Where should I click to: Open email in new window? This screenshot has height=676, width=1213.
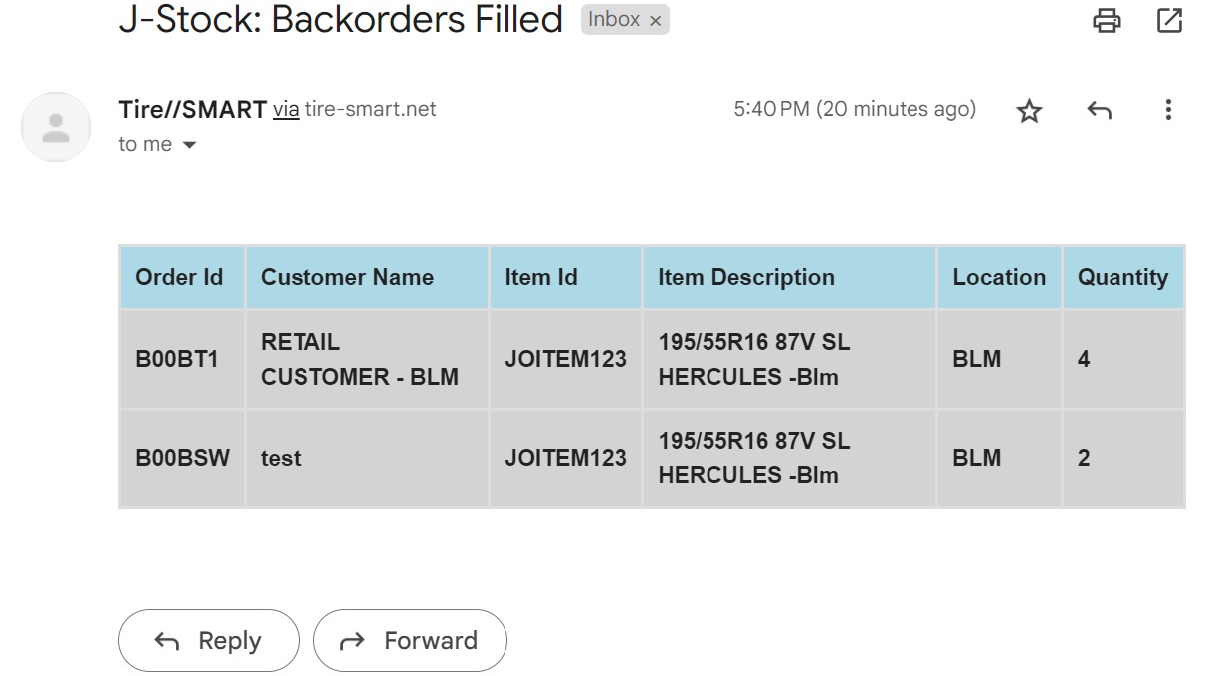click(1169, 20)
